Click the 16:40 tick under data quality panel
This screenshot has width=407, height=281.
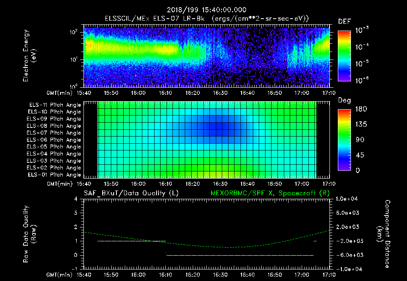point(247,275)
